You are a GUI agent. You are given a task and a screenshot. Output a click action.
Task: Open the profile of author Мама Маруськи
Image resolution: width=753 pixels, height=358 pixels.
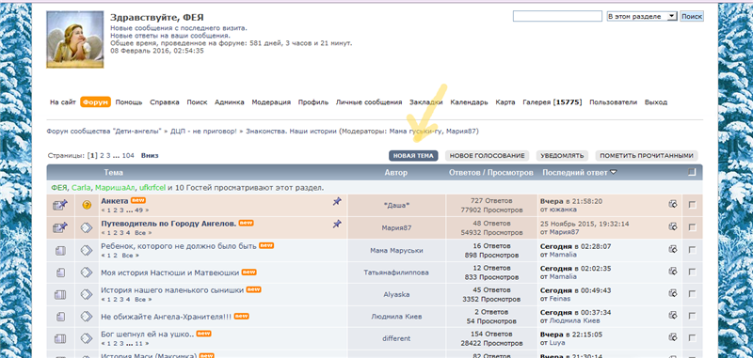(x=396, y=250)
